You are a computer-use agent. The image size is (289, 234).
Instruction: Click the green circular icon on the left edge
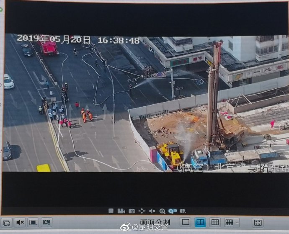(x=1, y=9)
